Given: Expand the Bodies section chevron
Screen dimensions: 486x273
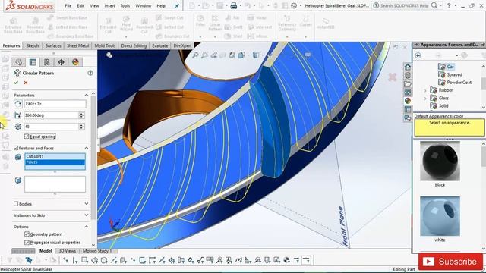Looking at the screenshot, I should coord(87,204).
